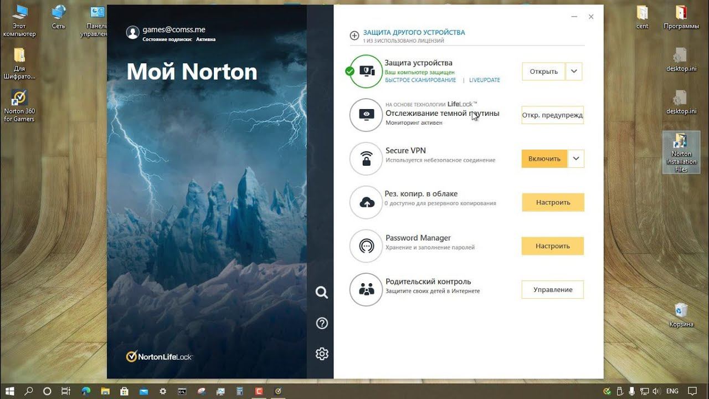Viewport: 709px width, 399px height.
Task: Expand dropdown next to Включить button
Action: pyautogui.click(x=576, y=158)
